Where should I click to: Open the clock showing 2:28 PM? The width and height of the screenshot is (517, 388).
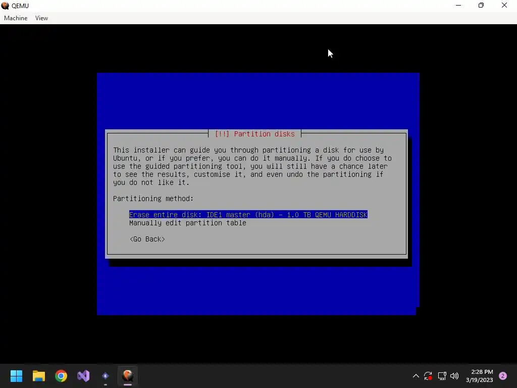pos(480,376)
